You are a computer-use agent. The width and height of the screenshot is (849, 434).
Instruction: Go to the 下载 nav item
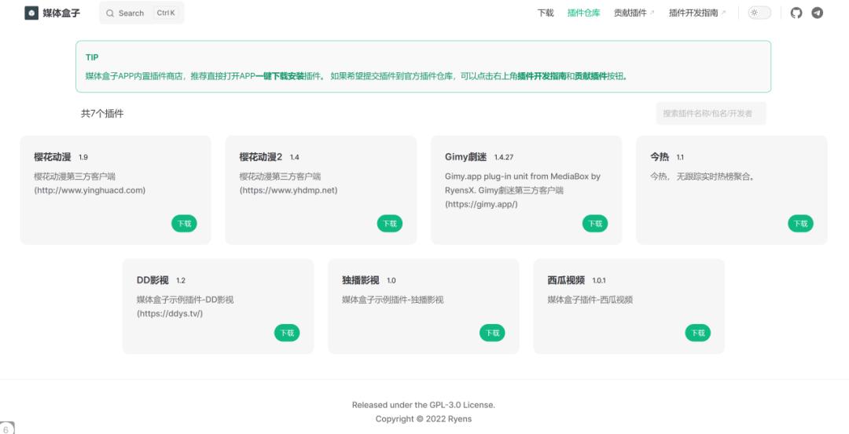pos(546,13)
